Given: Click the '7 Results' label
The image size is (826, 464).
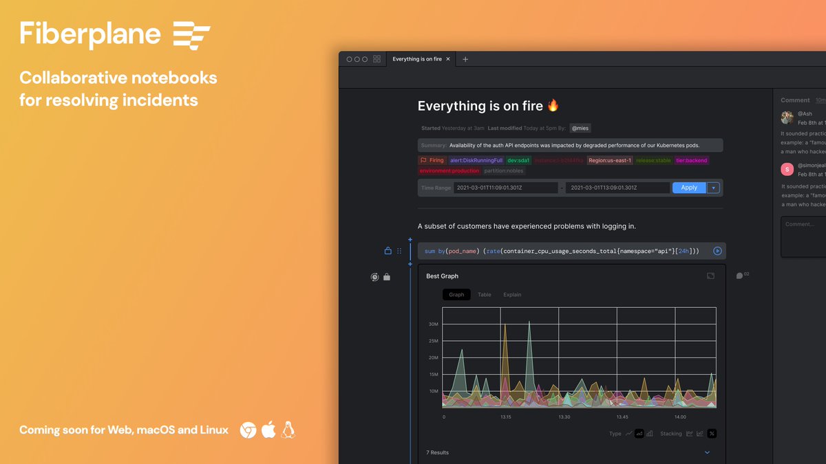Looking at the screenshot, I should tap(437, 452).
